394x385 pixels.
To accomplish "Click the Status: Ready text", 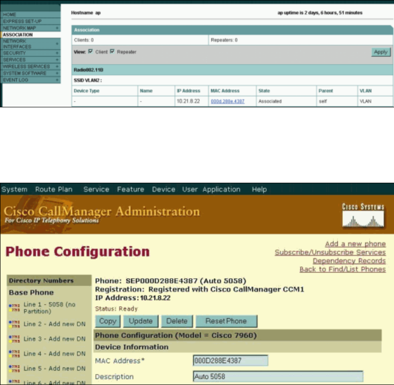I will [116, 309].
